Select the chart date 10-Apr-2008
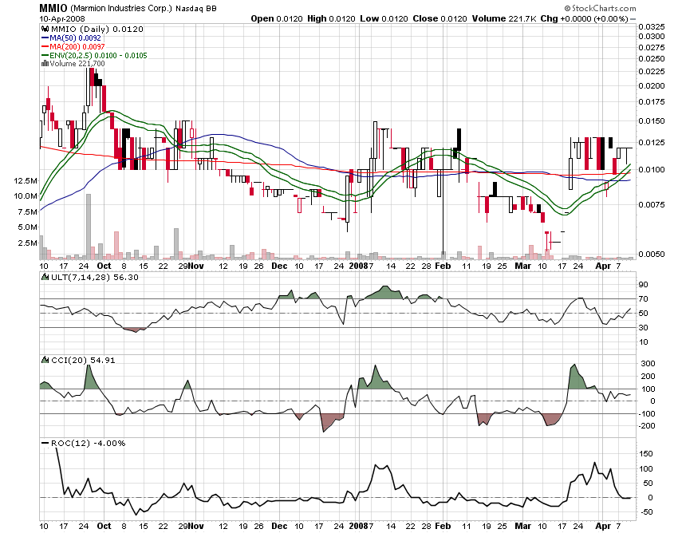The width and height of the screenshot is (678, 533). coord(62,19)
